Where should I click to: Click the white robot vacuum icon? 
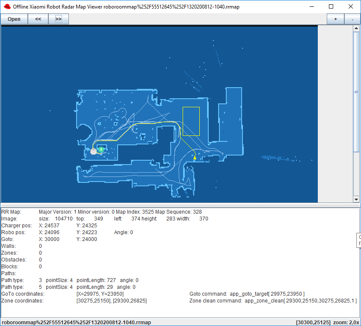[94, 151]
